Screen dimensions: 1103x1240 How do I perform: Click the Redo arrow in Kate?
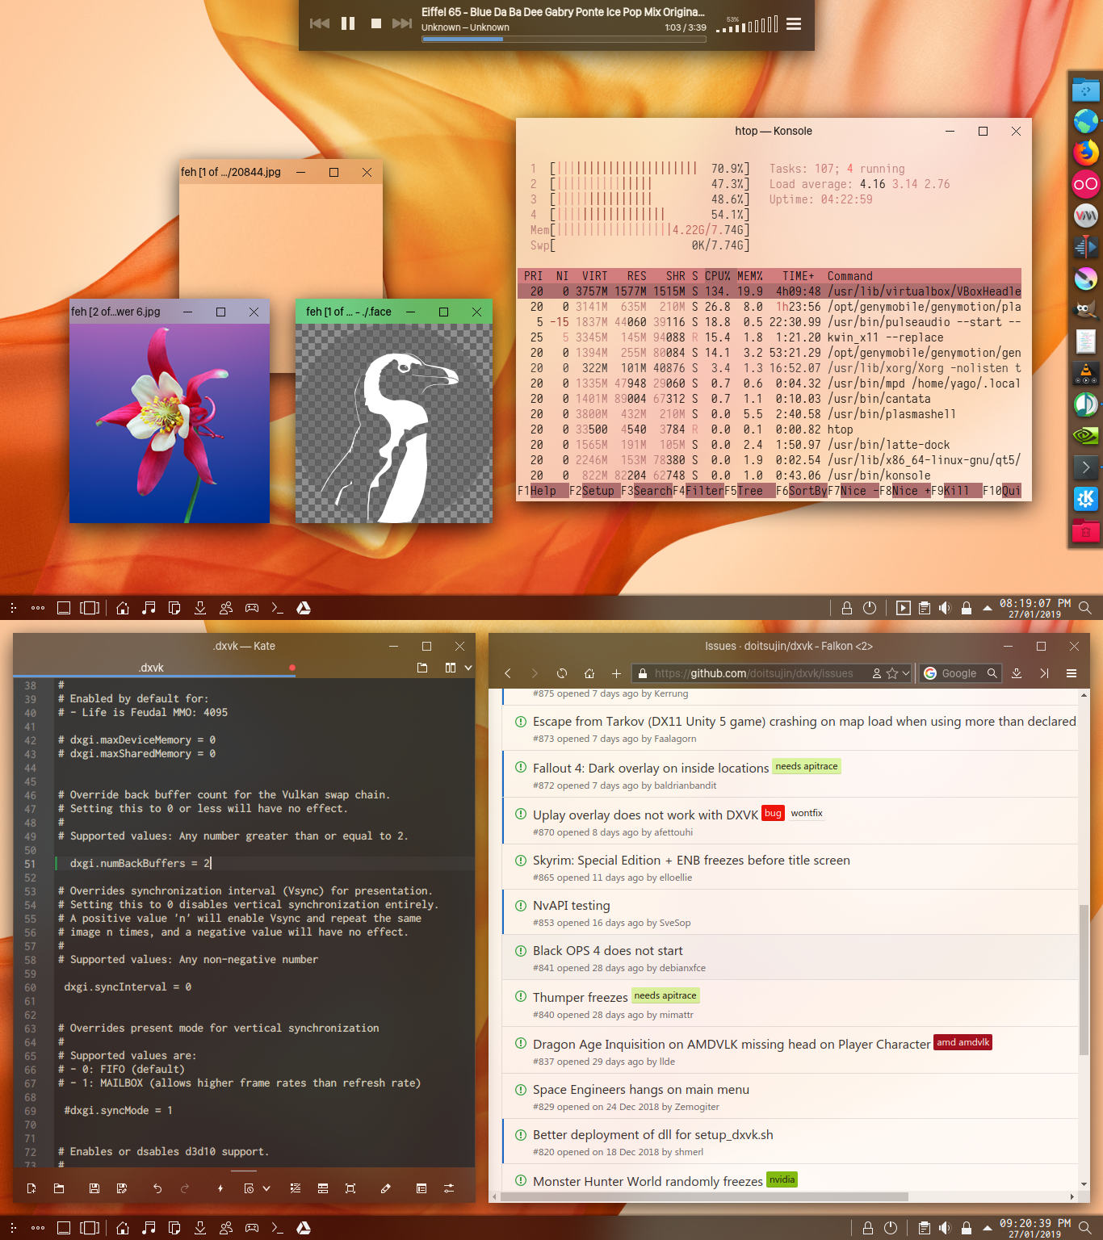(185, 1188)
